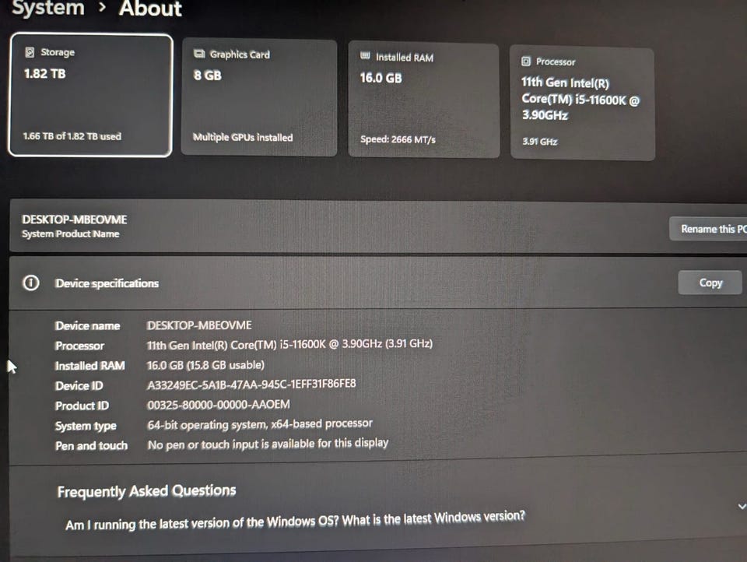Go back to System in breadcrumb
Screen dimensions: 747x562
[47, 8]
